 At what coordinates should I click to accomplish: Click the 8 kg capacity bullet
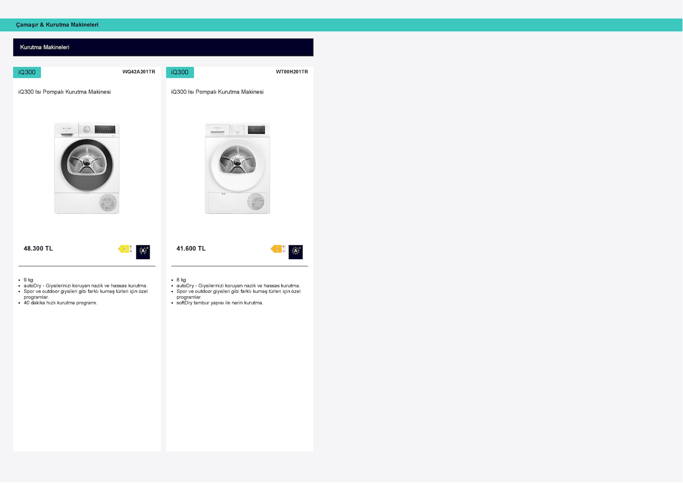click(x=181, y=280)
